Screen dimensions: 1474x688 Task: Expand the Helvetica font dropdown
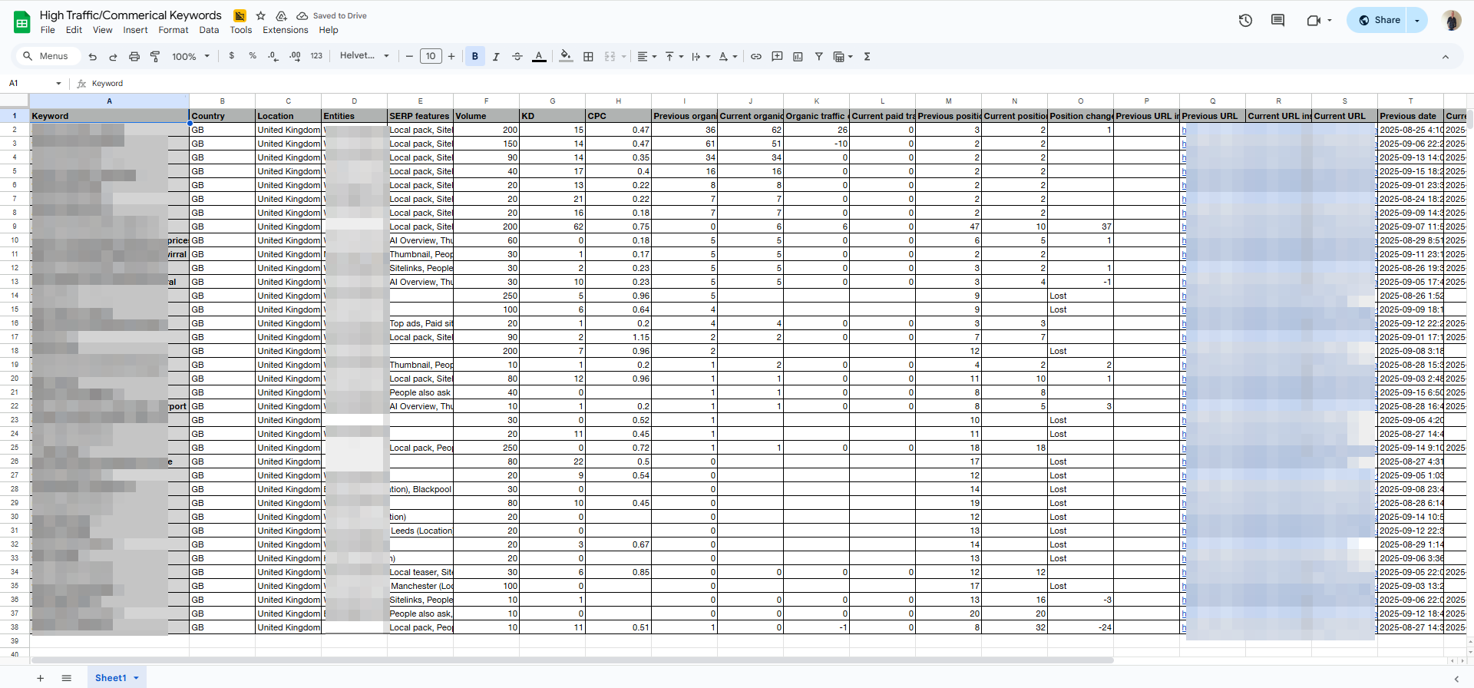[365, 56]
